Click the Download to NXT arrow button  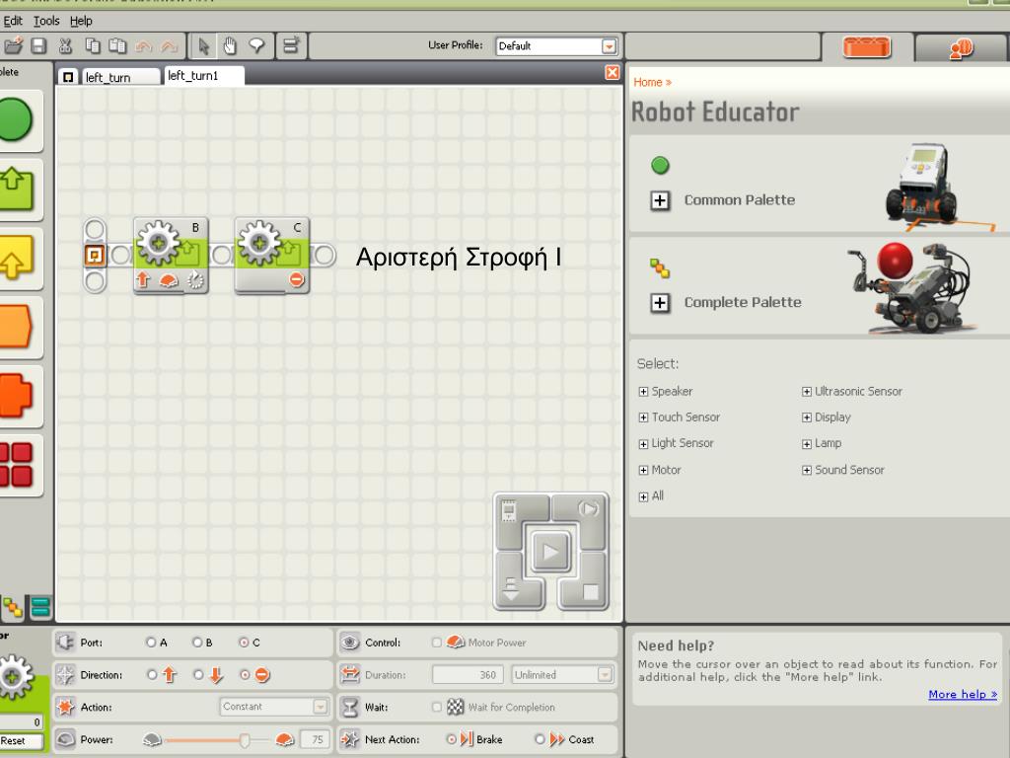pyautogui.click(x=511, y=590)
